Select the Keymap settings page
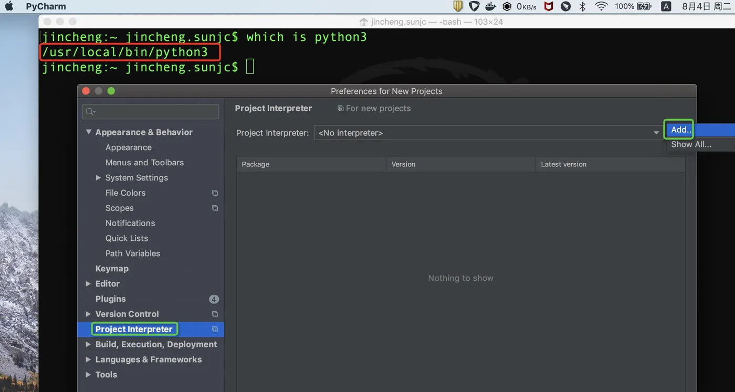Viewport: 735px width, 392px height. click(x=112, y=269)
